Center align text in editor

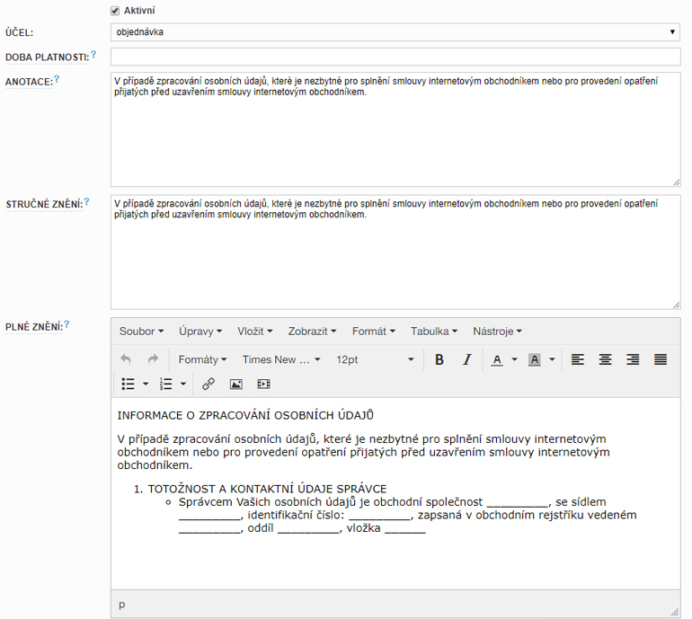coord(606,359)
